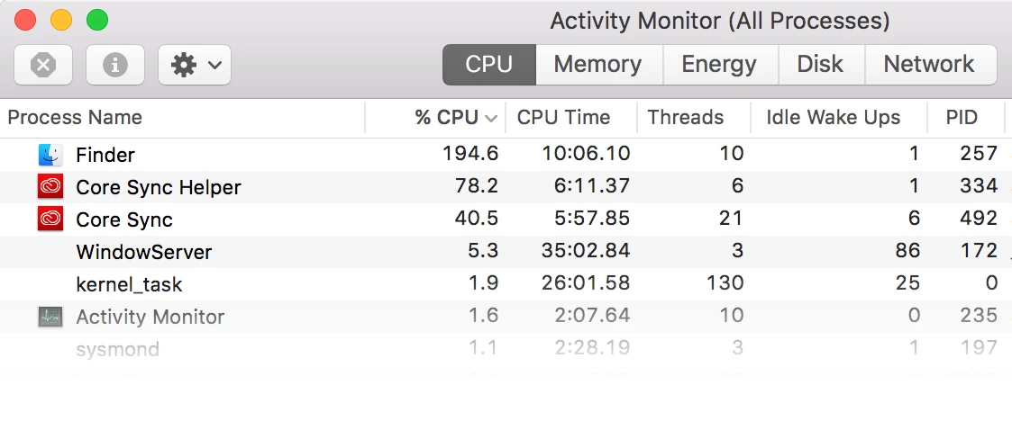This screenshot has width=1012, height=430.
Task: Sort by Threads column header
Action: coord(685,118)
